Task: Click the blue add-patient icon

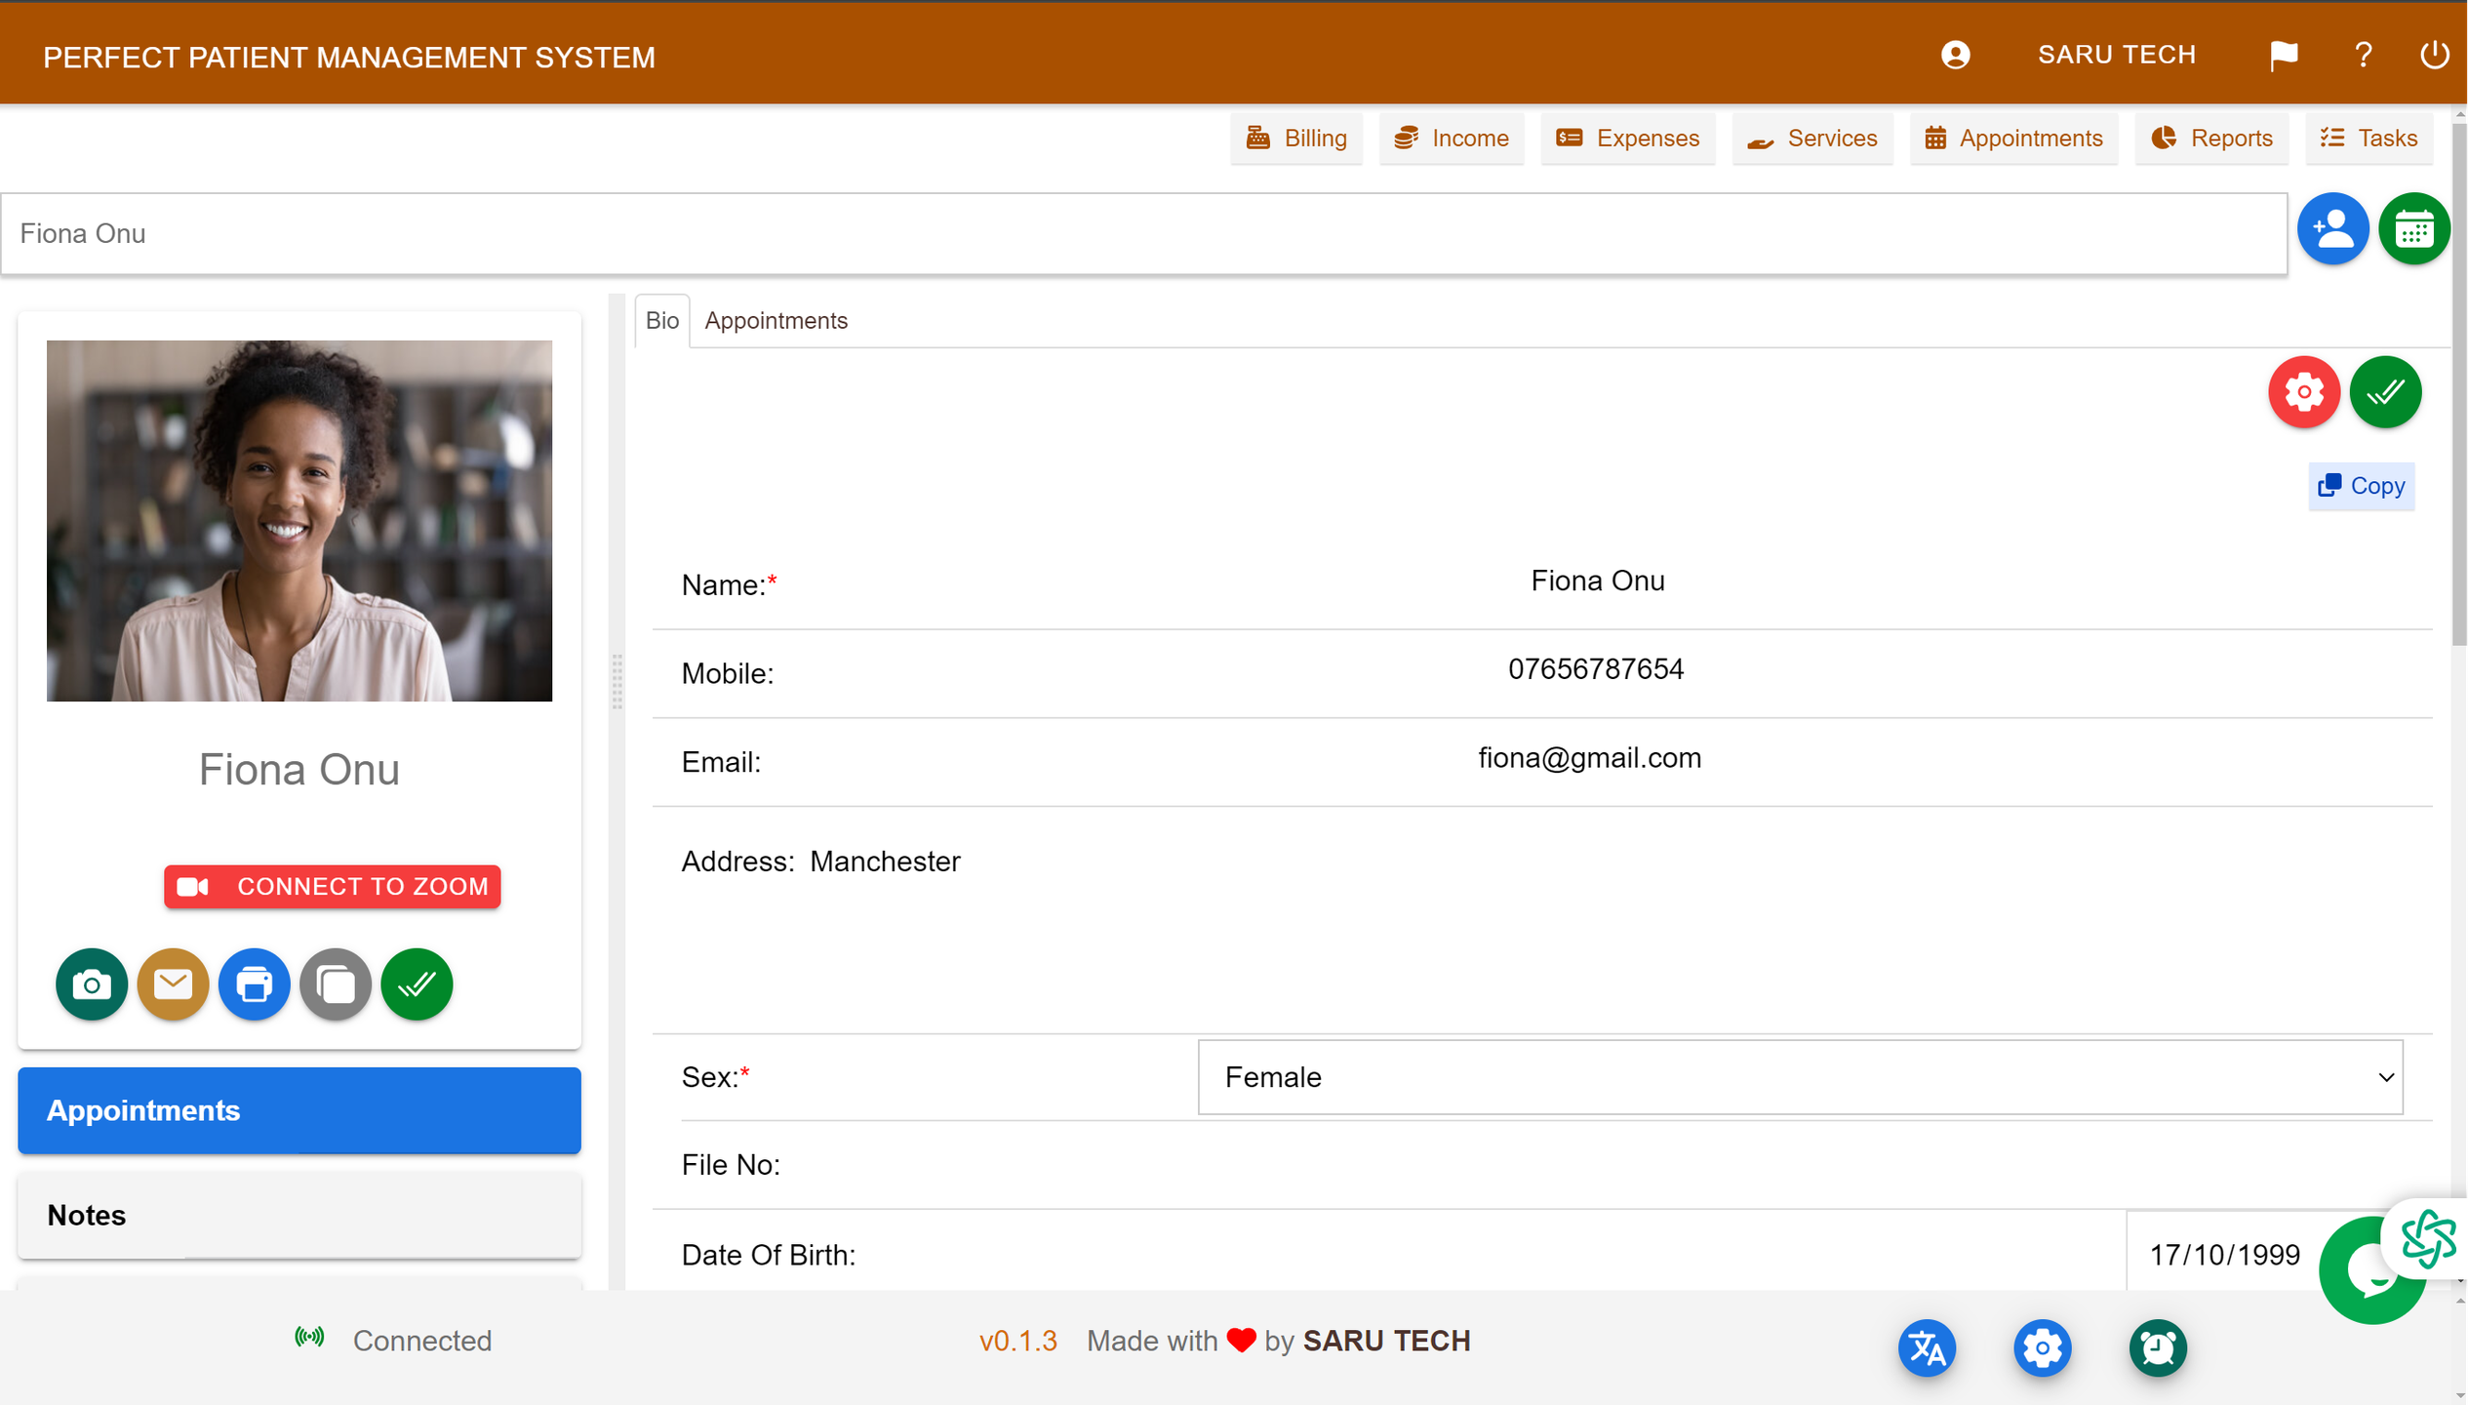Action: [x=2332, y=230]
